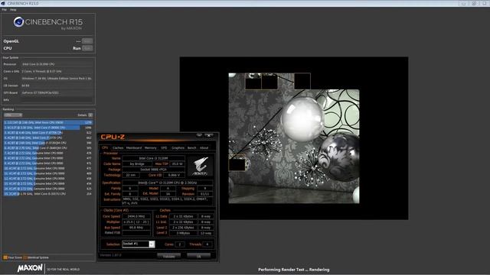Open the About tab in CPU-Z
Viewport: 490px width, 275px height.
tap(204, 147)
